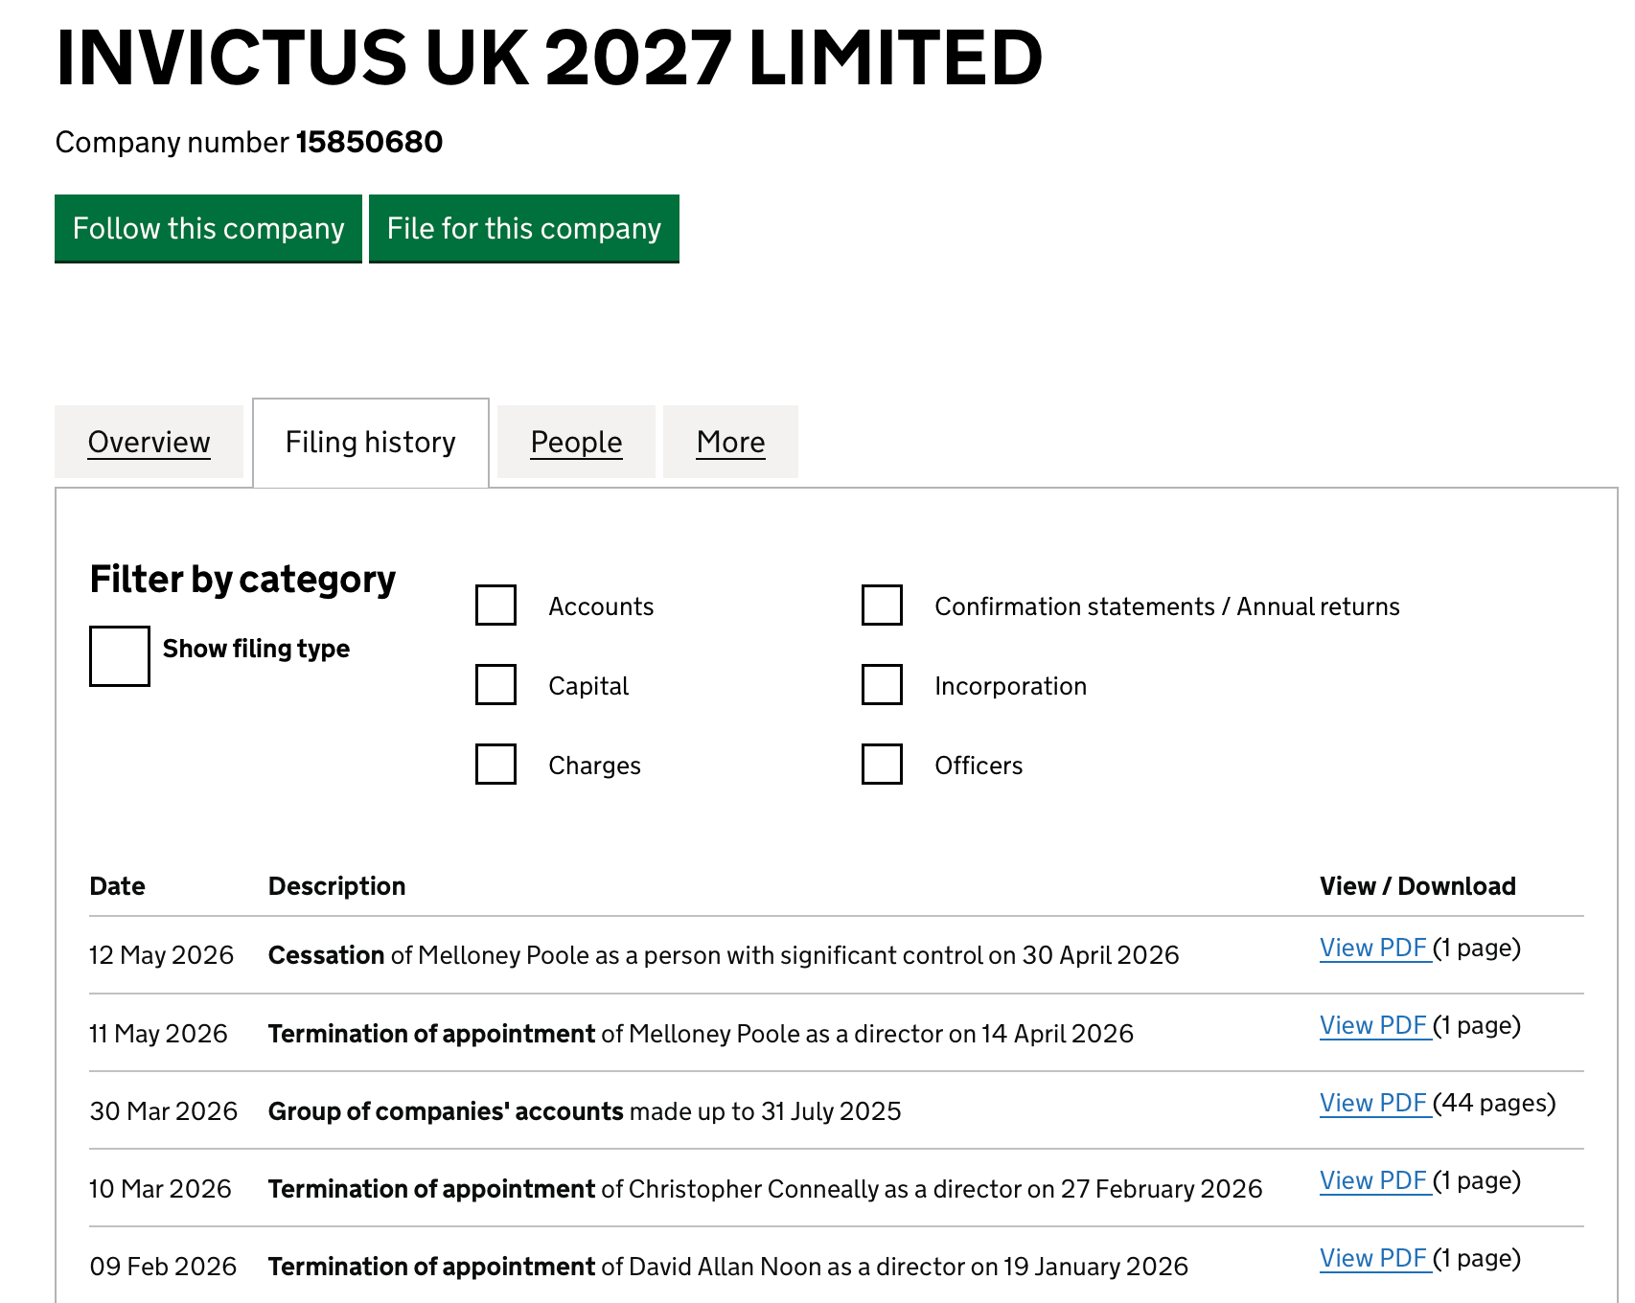Image resolution: width=1635 pixels, height=1303 pixels.
Task: Open the 44-page group accounts PDF
Action: coord(1375,1103)
